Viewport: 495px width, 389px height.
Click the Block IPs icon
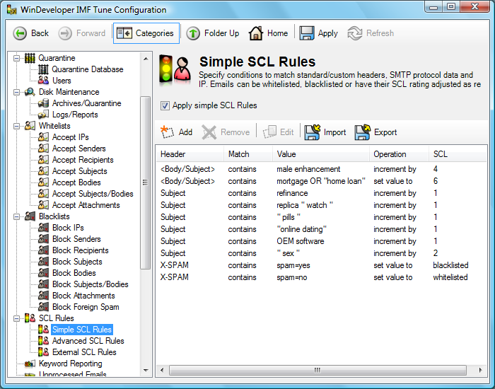tap(43, 228)
